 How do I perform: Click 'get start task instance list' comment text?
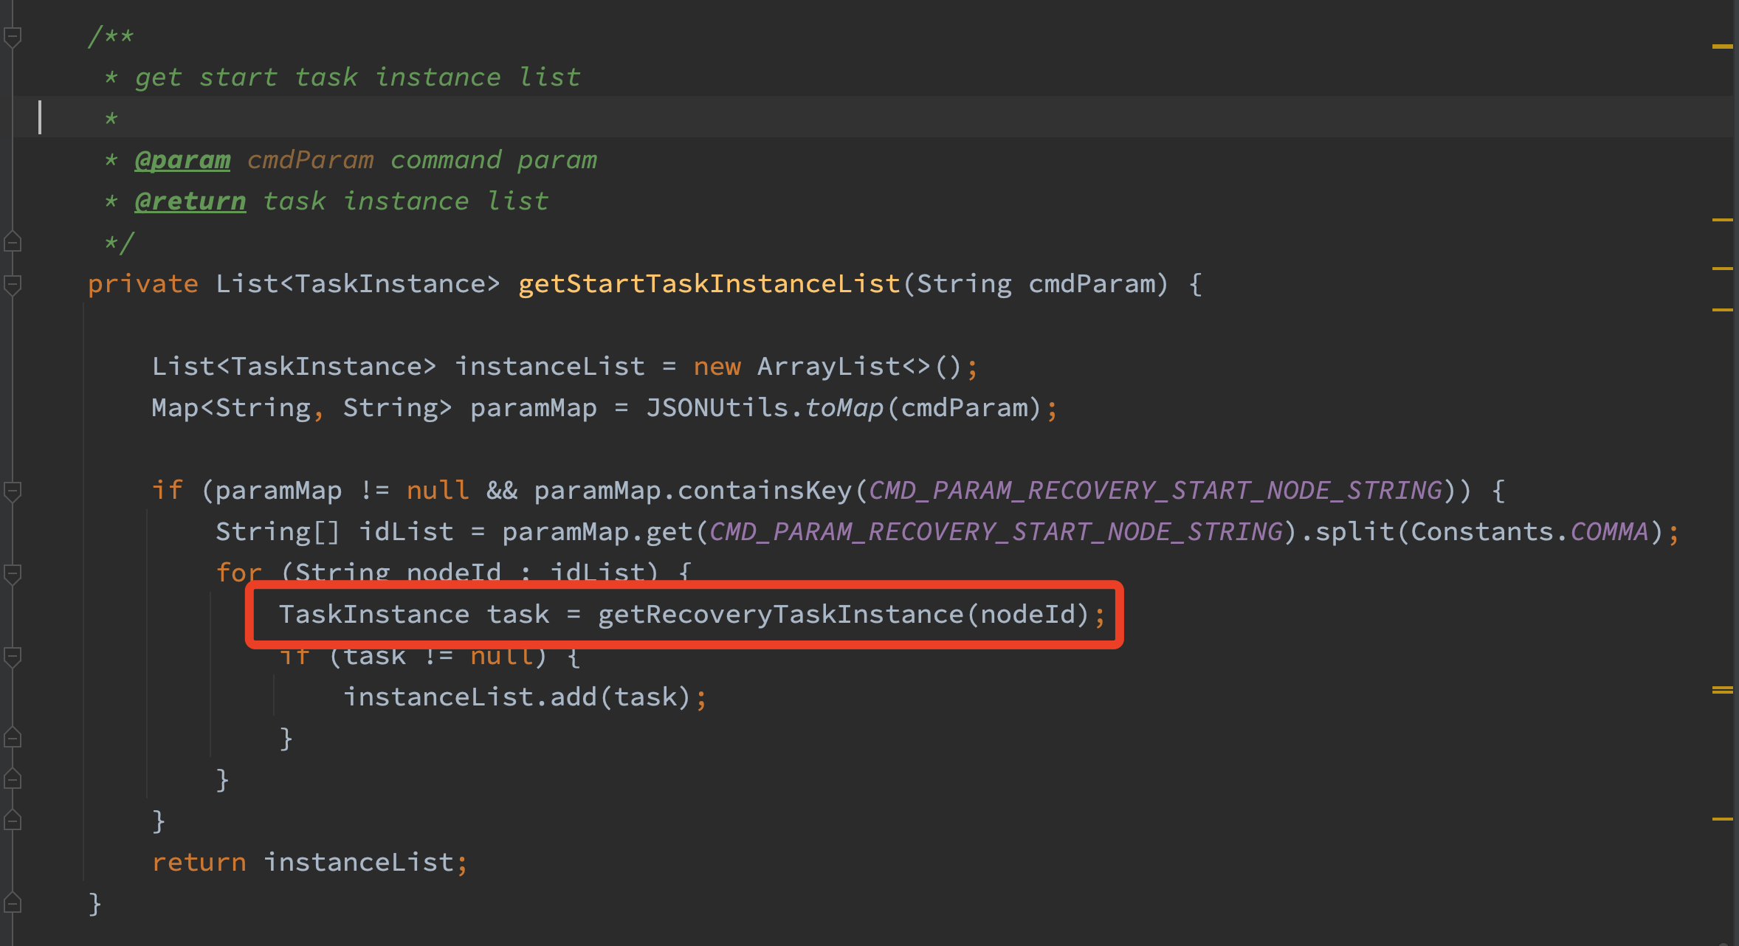[x=357, y=77]
